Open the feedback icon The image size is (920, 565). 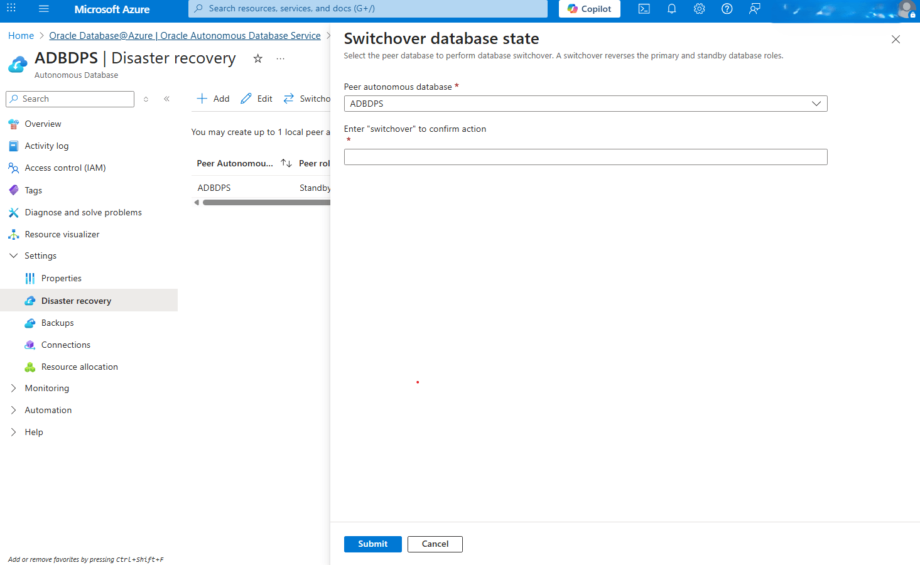[x=754, y=9]
